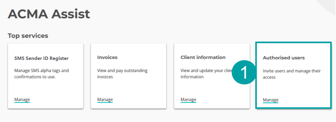Select the SMS Sender ID Register card title
The height and width of the screenshot is (122, 336).
coord(41,58)
